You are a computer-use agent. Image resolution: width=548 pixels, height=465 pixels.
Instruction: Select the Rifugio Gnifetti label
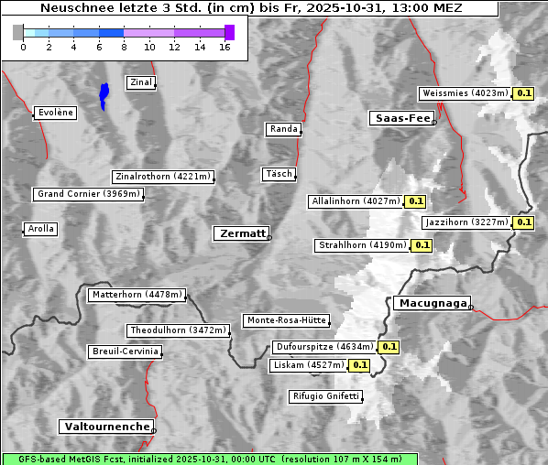click(325, 396)
